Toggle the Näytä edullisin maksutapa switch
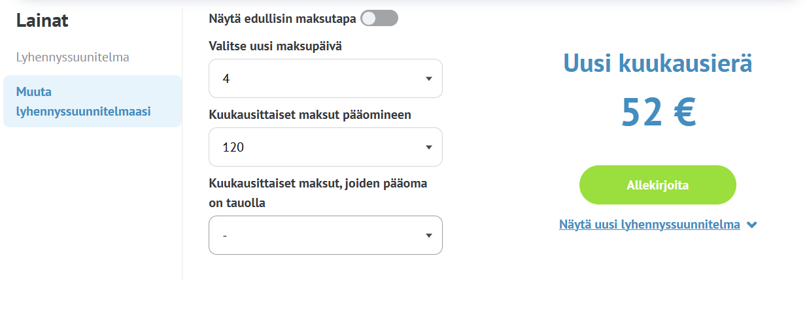The width and height of the screenshot is (807, 309). (379, 18)
